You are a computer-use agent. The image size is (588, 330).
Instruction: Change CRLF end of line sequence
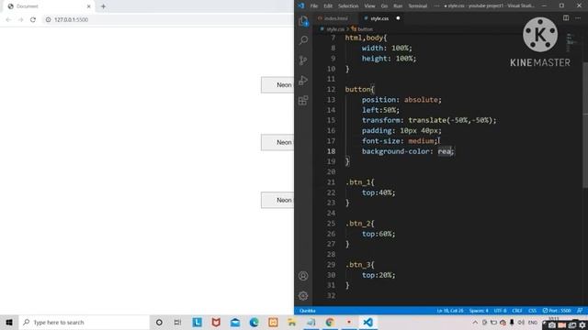coord(516,311)
